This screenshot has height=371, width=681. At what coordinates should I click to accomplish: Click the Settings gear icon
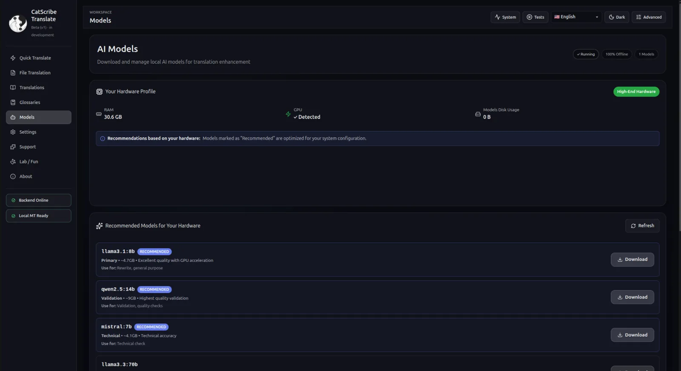click(x=13, y=132)
